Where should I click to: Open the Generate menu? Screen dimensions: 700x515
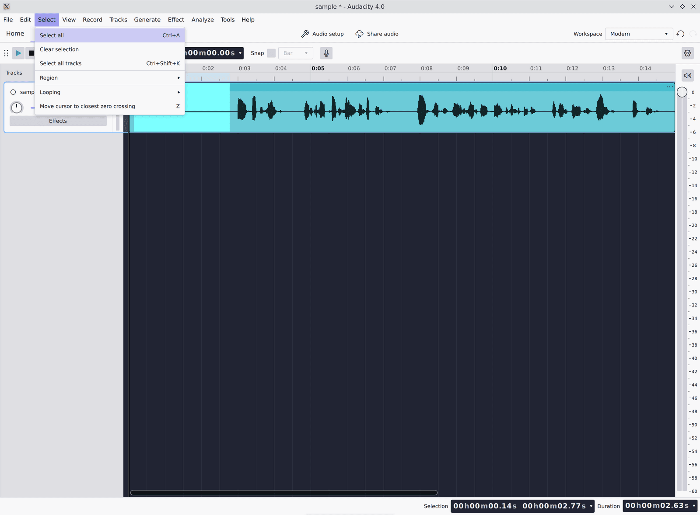tap(147, 20)
